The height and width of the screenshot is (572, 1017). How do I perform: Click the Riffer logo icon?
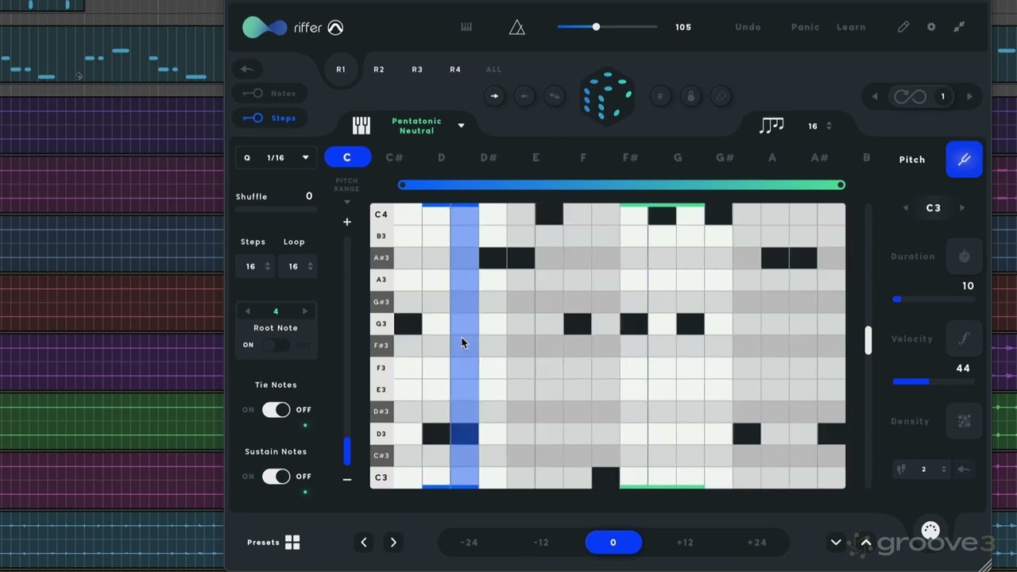[x=265, y=27]
